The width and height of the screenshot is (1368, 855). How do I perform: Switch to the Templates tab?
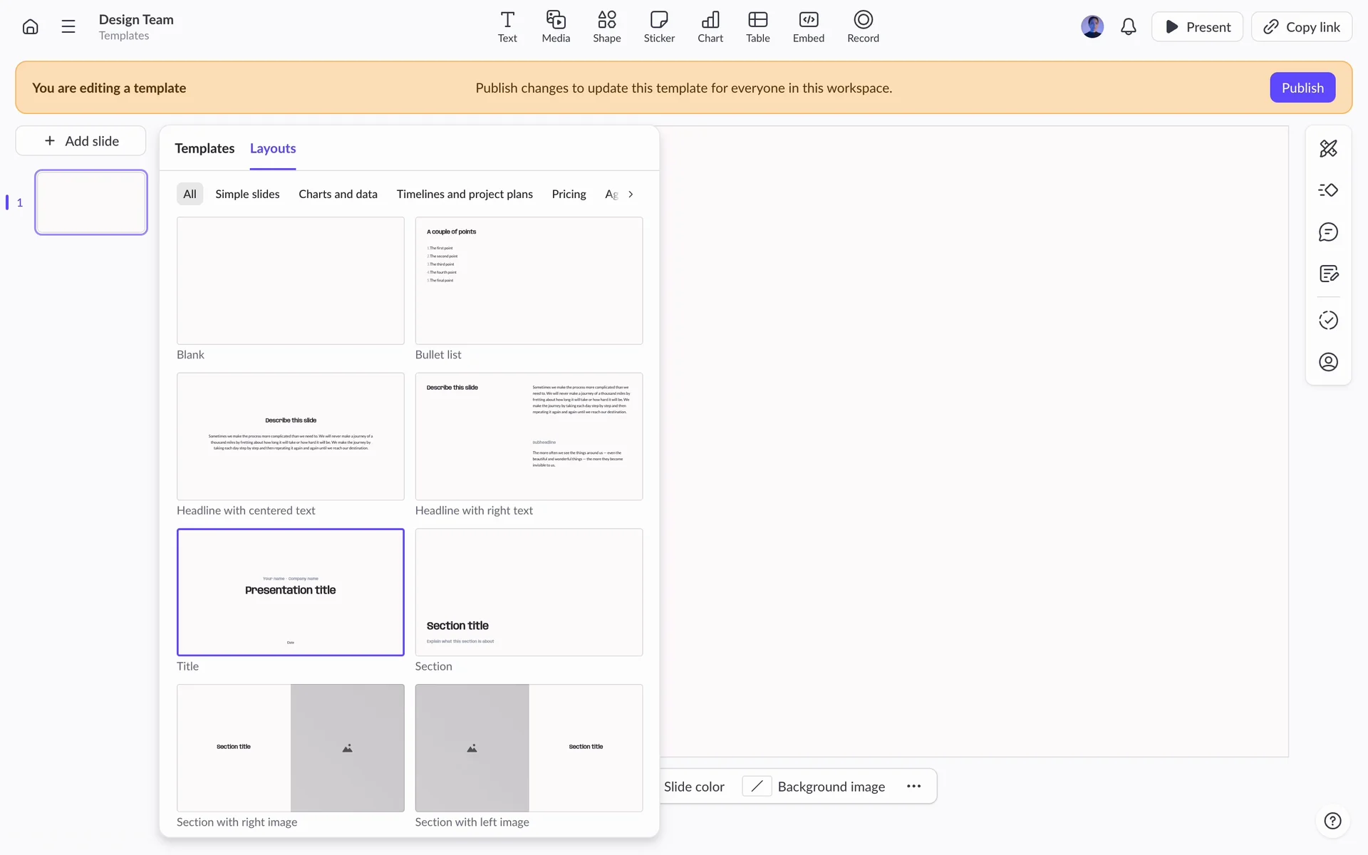pyautogui.click(x=204, y=148)
